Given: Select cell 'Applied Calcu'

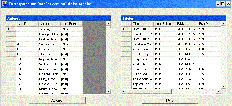Looking at the screenshot, I should pyautogui.click(x=143, y=84).
